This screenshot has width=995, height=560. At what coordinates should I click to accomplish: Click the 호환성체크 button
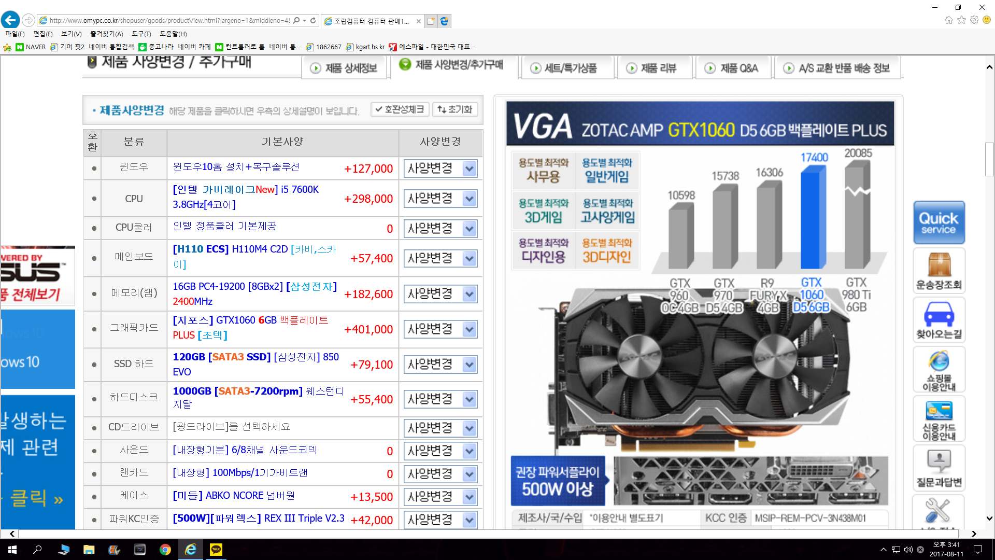click(399, 109)
